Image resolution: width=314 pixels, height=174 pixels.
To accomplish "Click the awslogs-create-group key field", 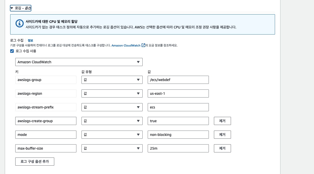I will pyautogui.click(x=46, y=121).
